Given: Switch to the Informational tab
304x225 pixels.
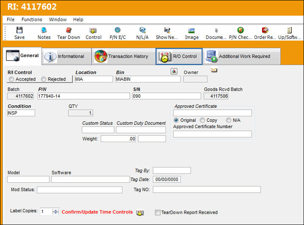Looking at the screenshot, I should (66, 56).
